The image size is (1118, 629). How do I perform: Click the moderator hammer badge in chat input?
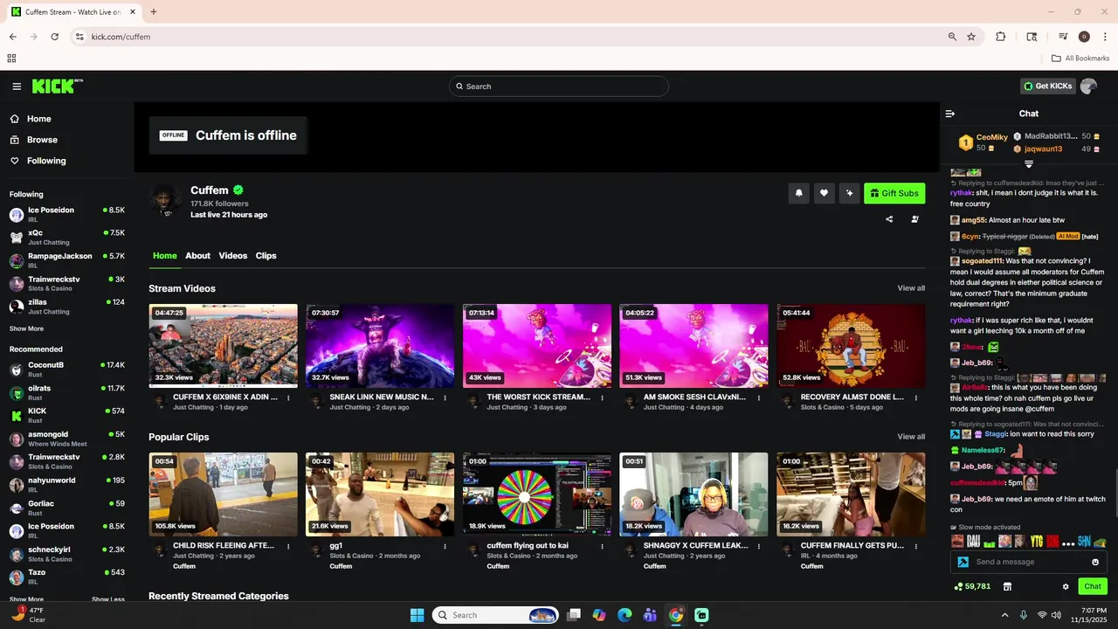[x=963, y=562]
